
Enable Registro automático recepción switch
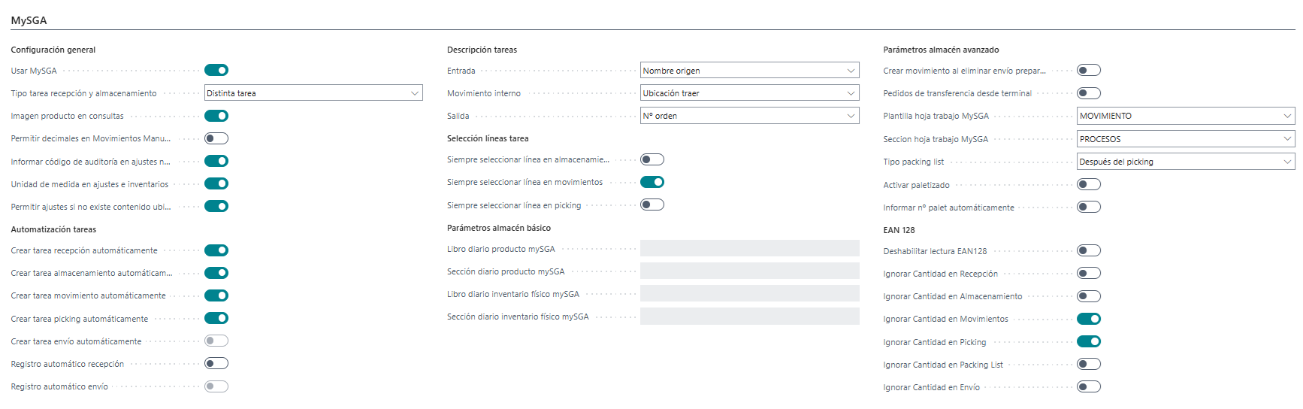[216, 363]
